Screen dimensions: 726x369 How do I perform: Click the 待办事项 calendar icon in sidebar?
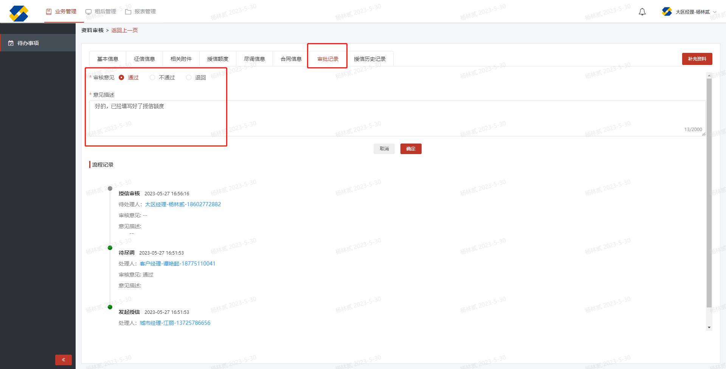[11, 43]
